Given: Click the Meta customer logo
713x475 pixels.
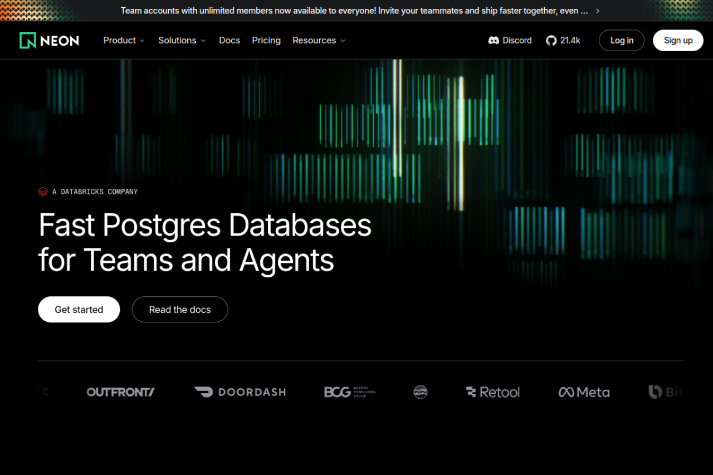Looking at the screenshot, I should pos(584,392).
